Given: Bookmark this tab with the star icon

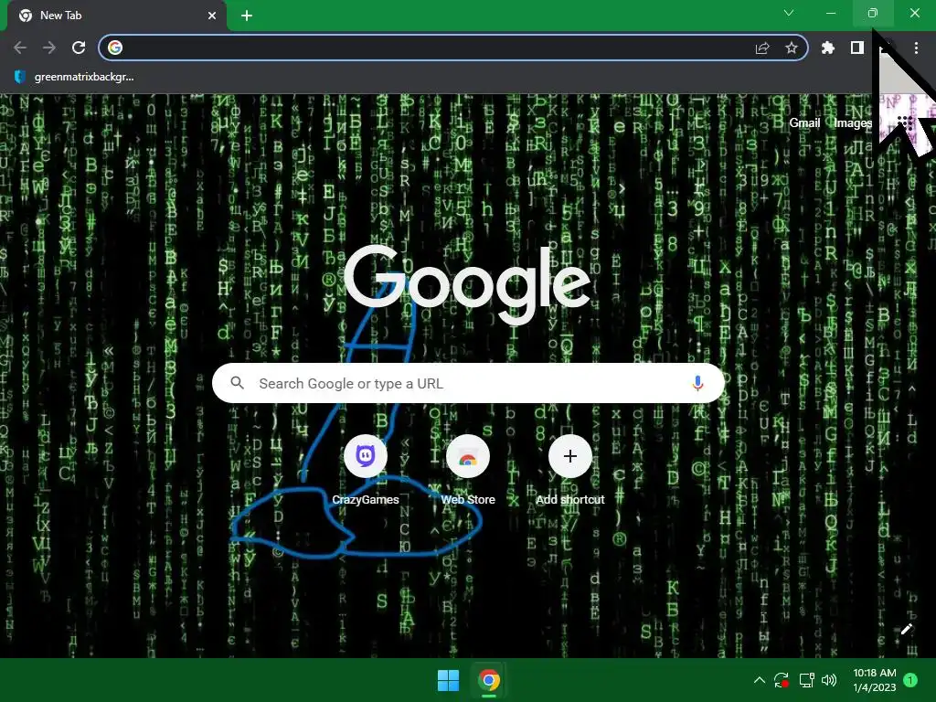Looking at the screenshot, I should click(x=792, y=48).
